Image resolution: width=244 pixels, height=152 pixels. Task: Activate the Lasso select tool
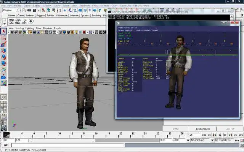coord(3,38)
